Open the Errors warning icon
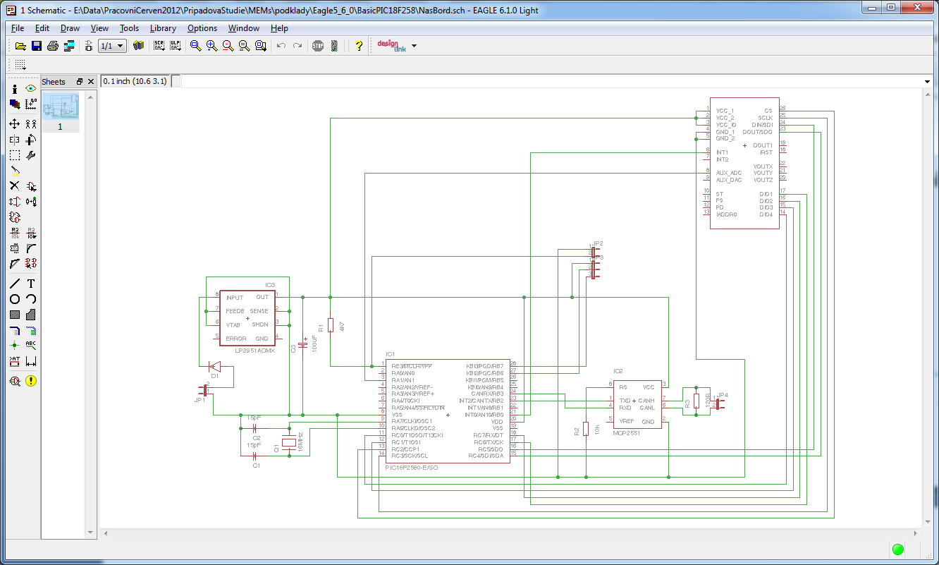 [31, 381]
